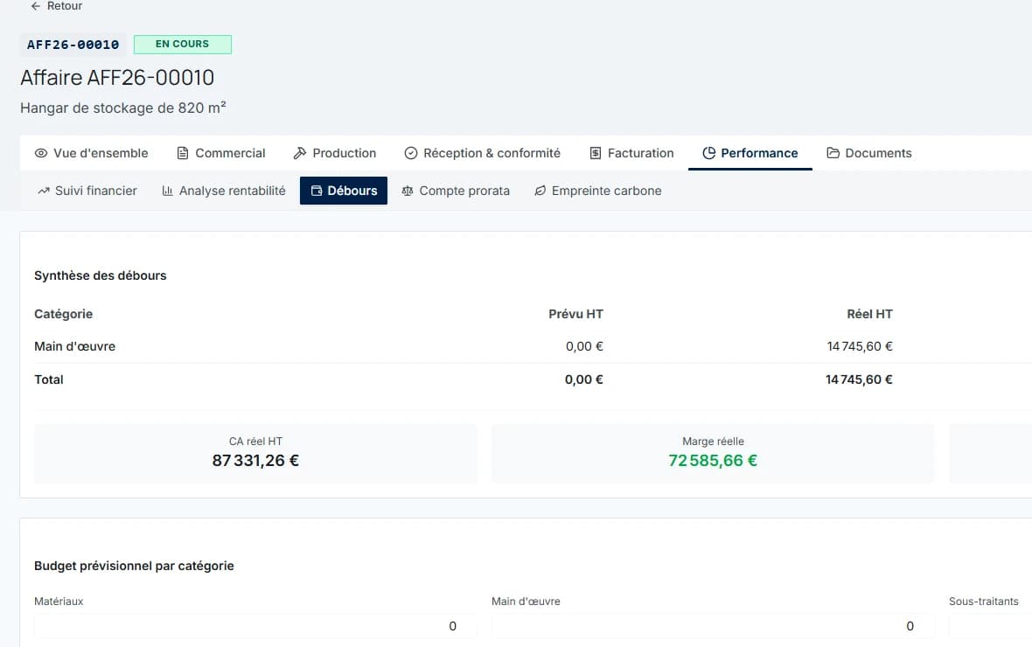Click the eye icon of Vue d'ensemble

(x=41, y=153)
